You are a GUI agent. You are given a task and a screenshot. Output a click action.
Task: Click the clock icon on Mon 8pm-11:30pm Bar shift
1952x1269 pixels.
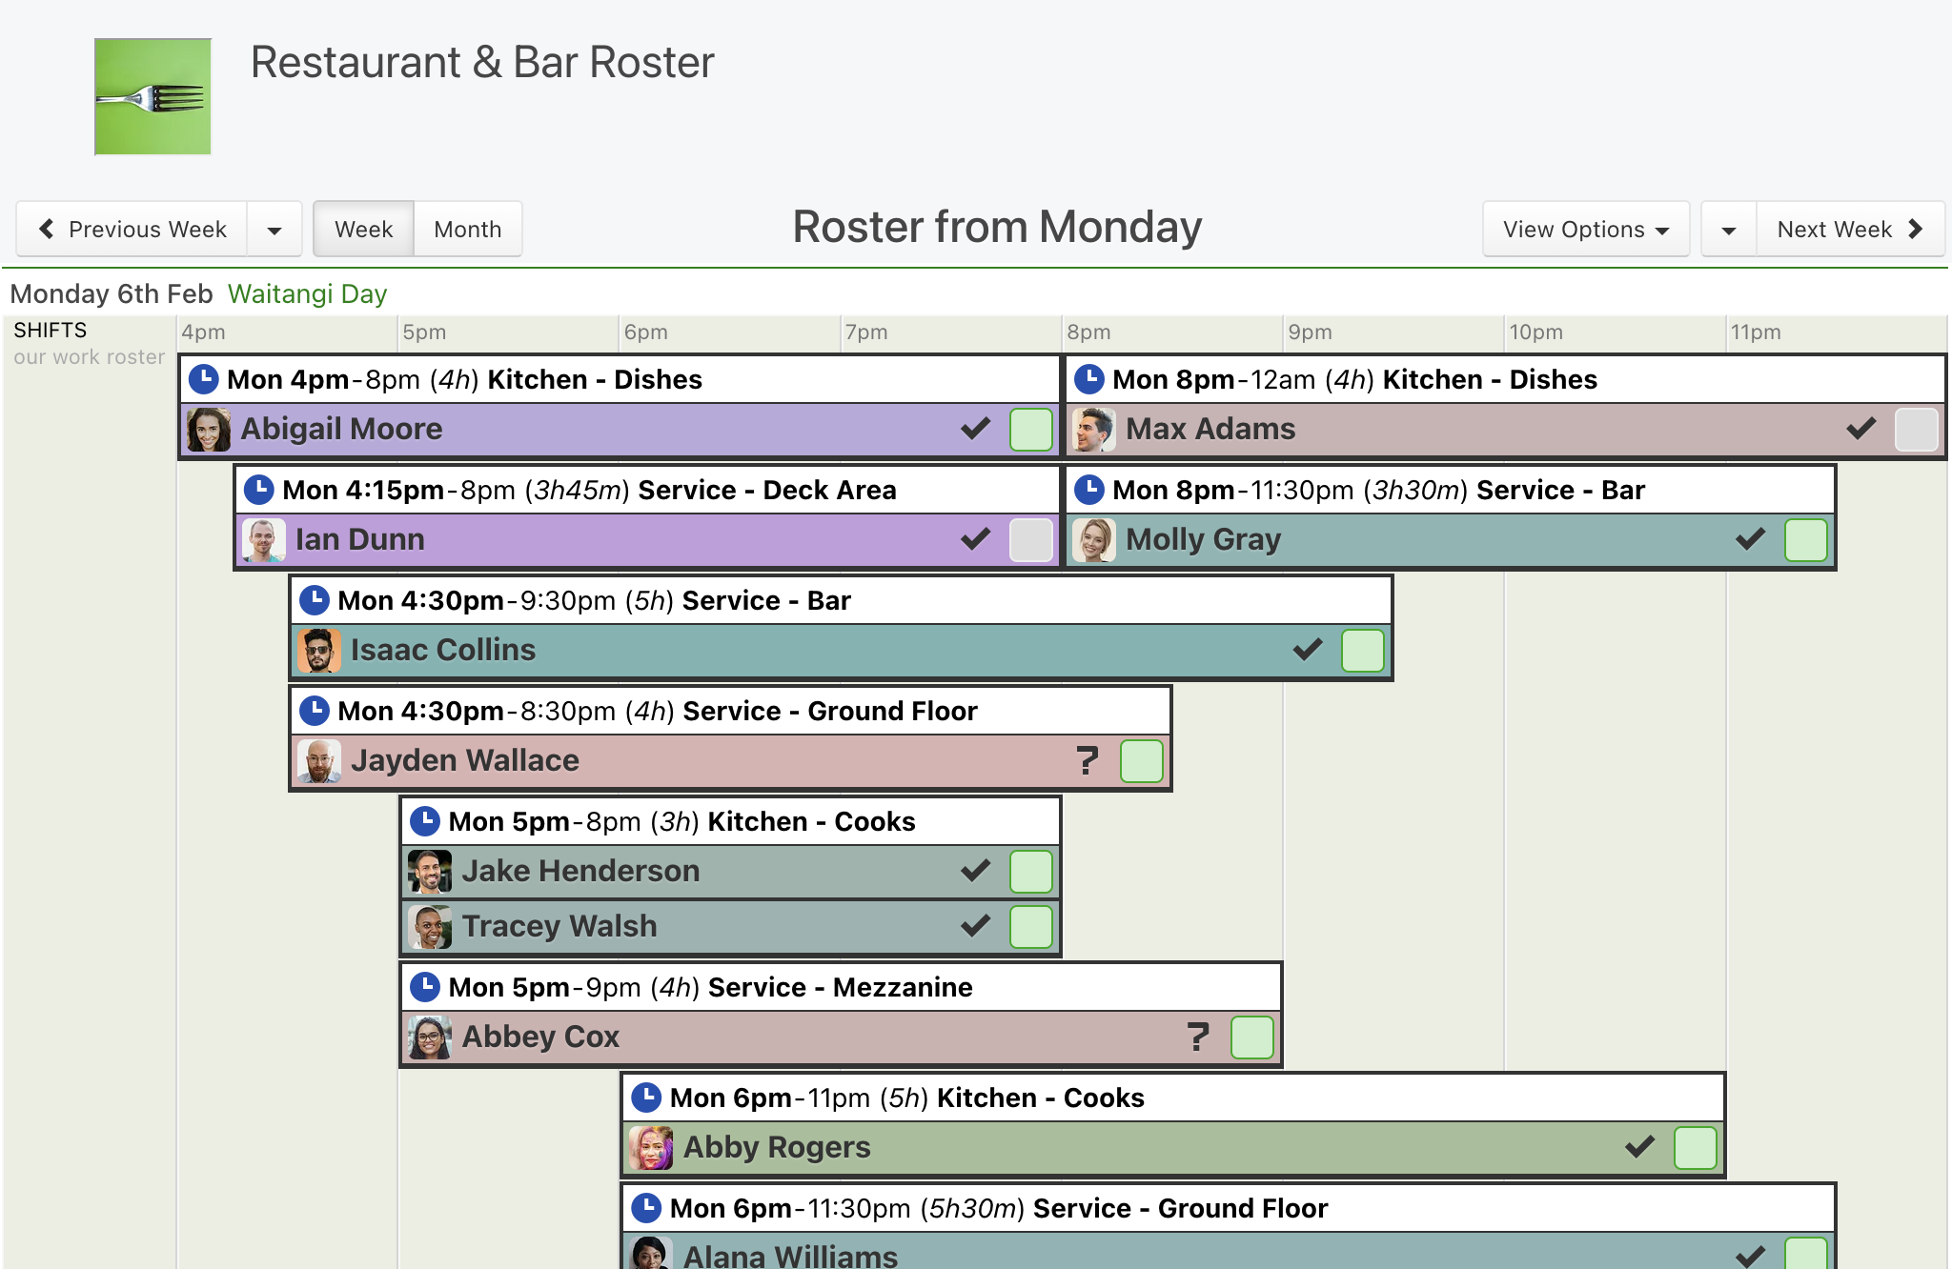pos(1089,490)
